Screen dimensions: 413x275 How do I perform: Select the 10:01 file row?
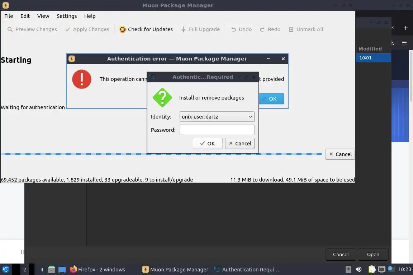(x=373, y=58)
